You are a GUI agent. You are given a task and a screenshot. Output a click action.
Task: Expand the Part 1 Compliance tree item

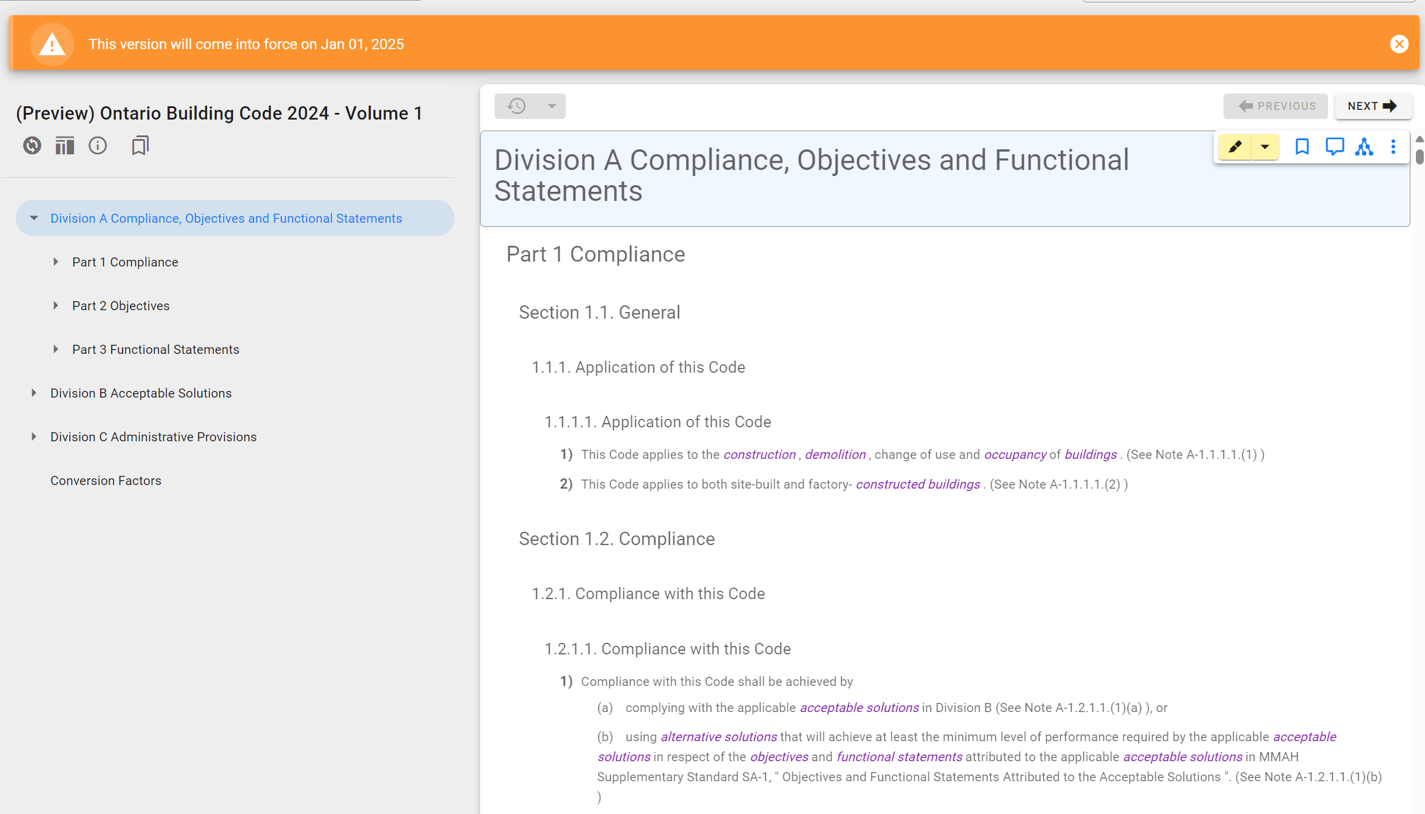click(57, 261)
